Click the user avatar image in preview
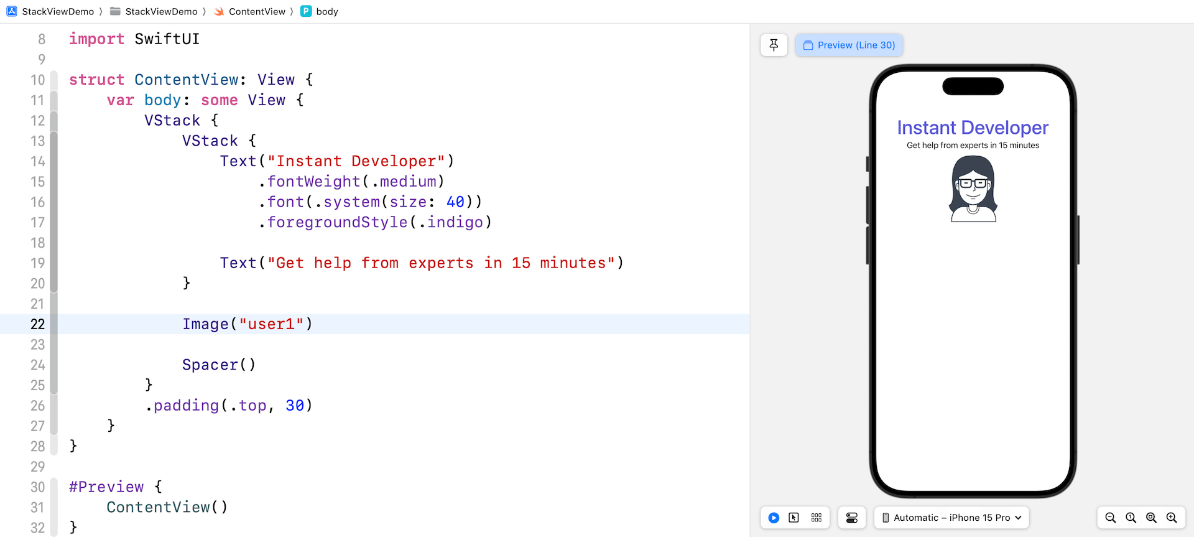 (973, 189)
